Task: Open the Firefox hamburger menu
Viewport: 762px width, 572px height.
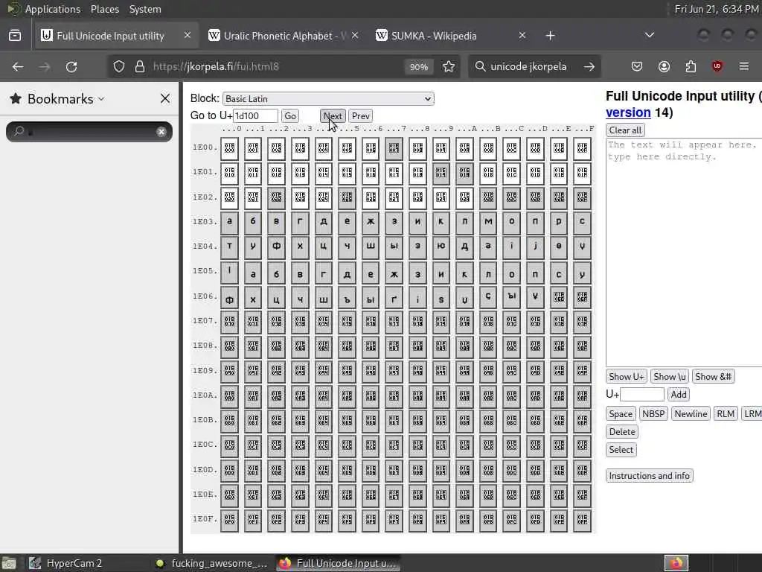Action: 744,66
